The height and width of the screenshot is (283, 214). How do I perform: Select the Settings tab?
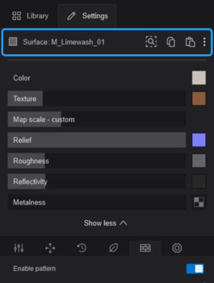88,16
